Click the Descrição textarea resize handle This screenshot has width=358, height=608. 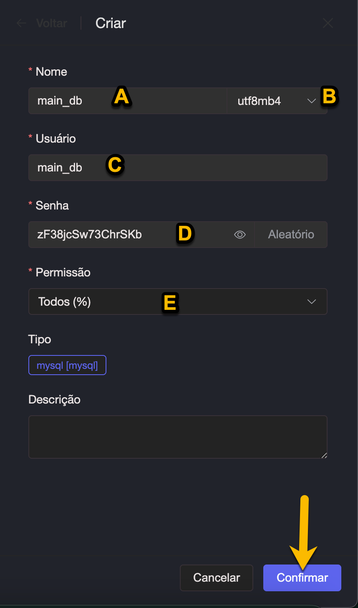[x=324, y=455]
